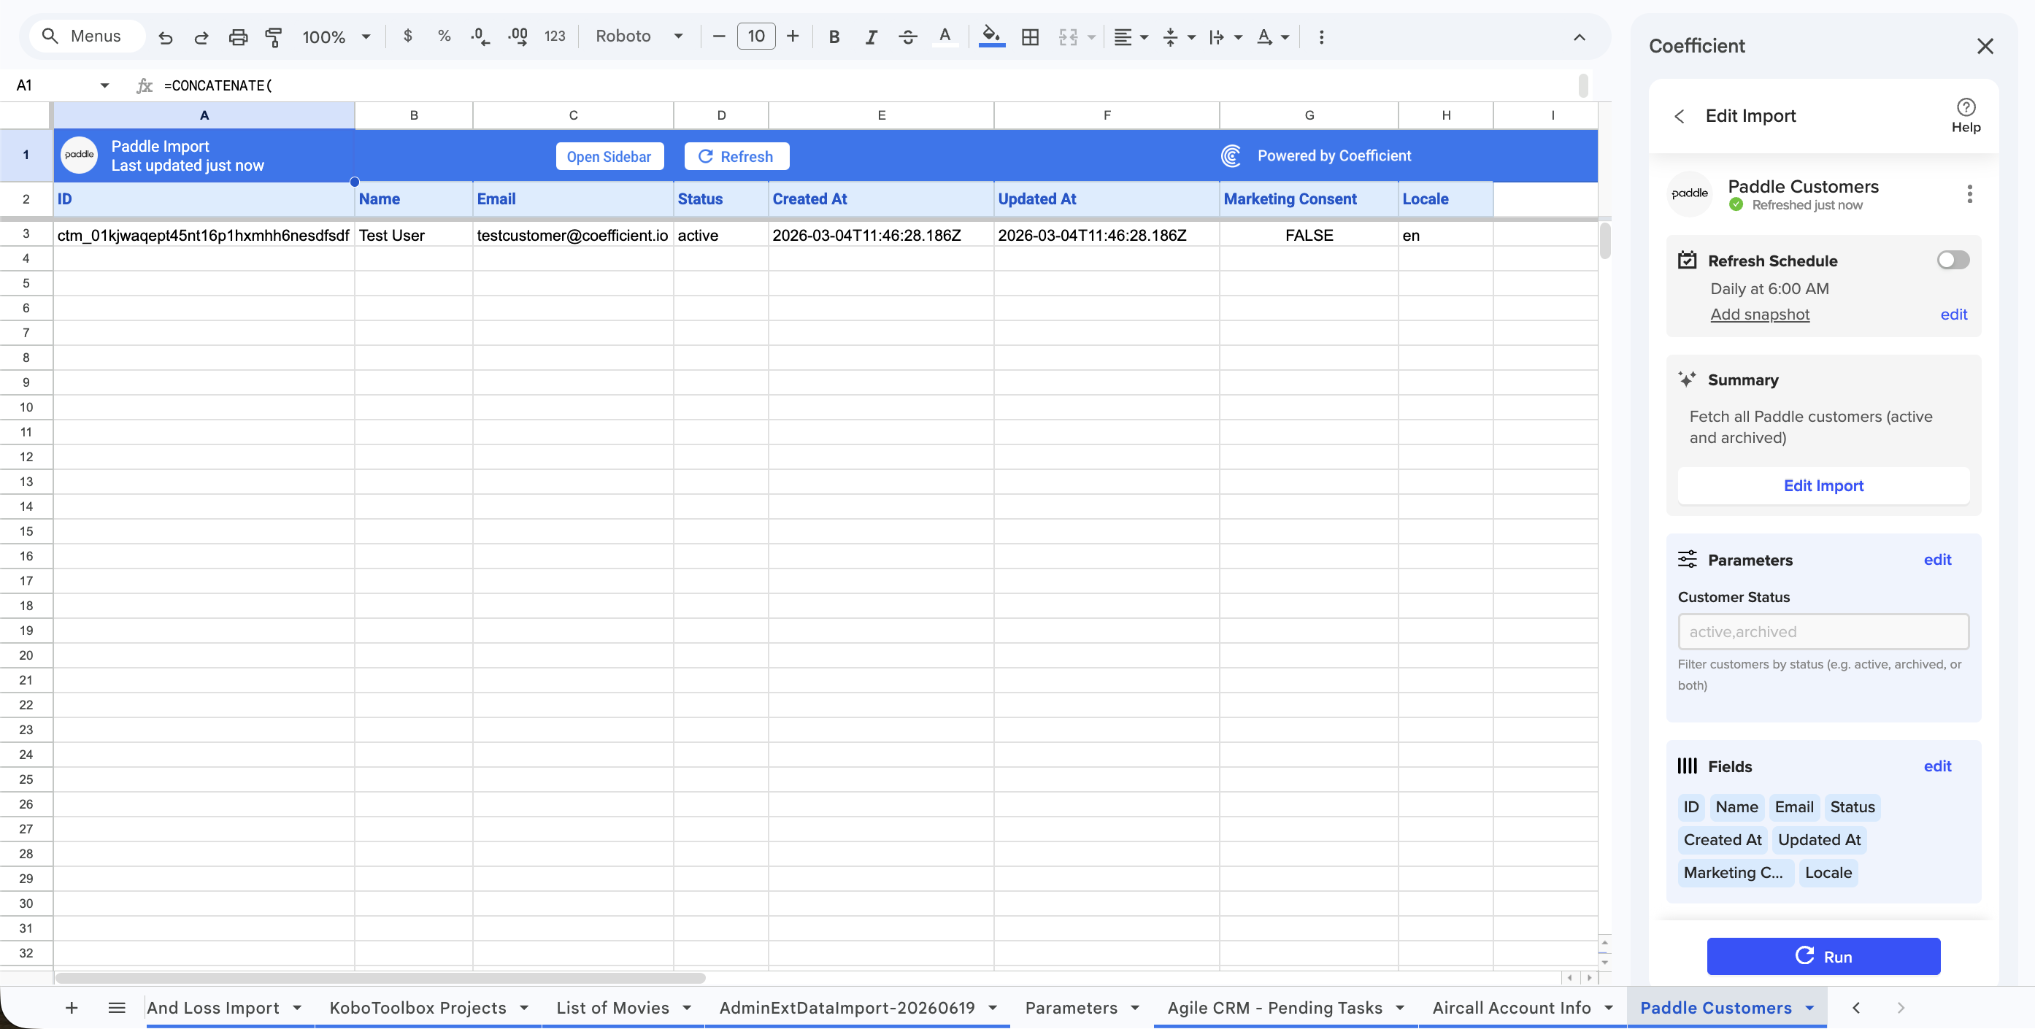Open Help in the Coefficient panel
Screen dimensions: 2035x1029
pos(1965,115)
